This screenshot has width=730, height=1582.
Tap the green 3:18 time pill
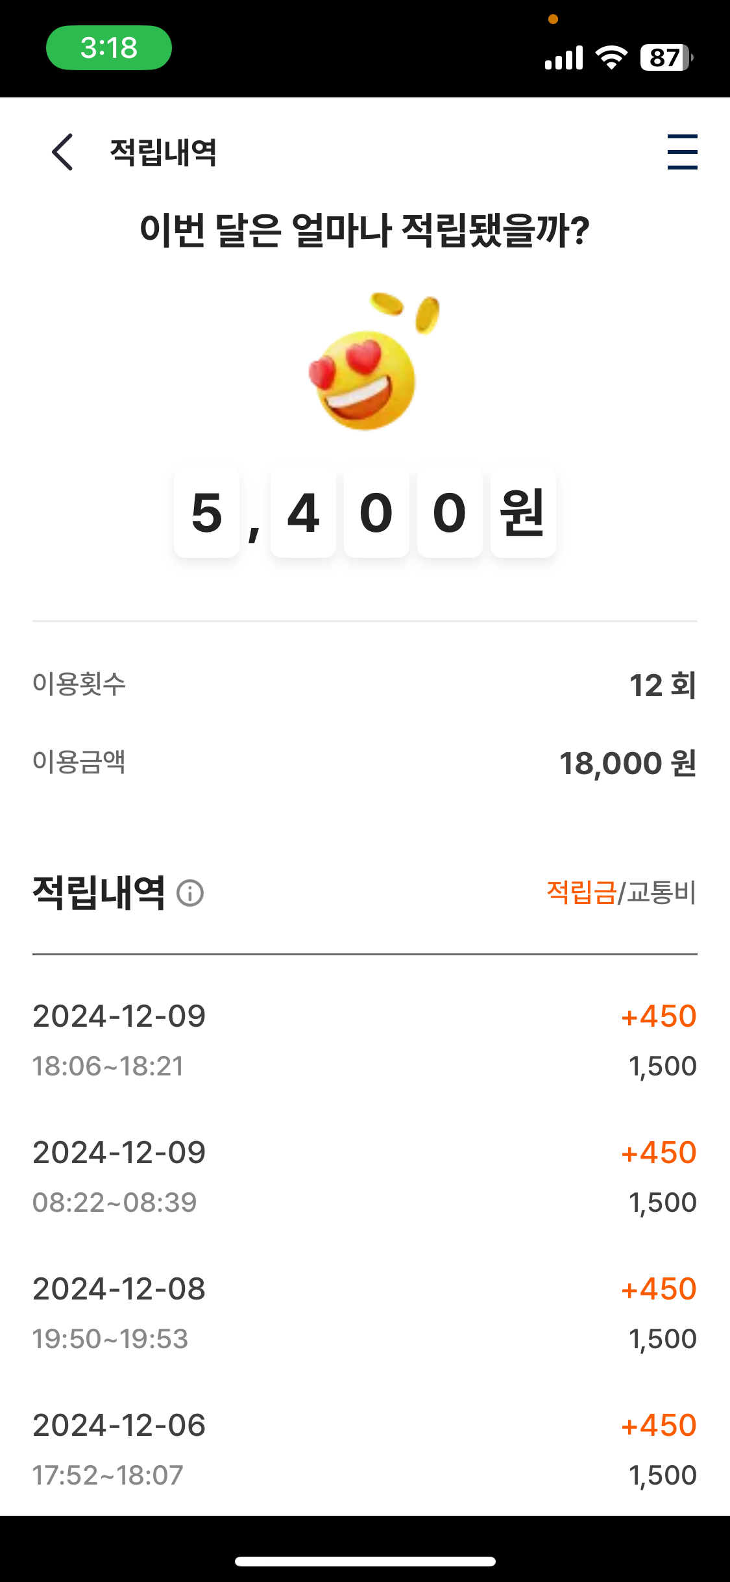(109, 48)
